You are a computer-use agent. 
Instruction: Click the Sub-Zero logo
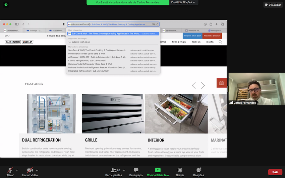(13, 42)
